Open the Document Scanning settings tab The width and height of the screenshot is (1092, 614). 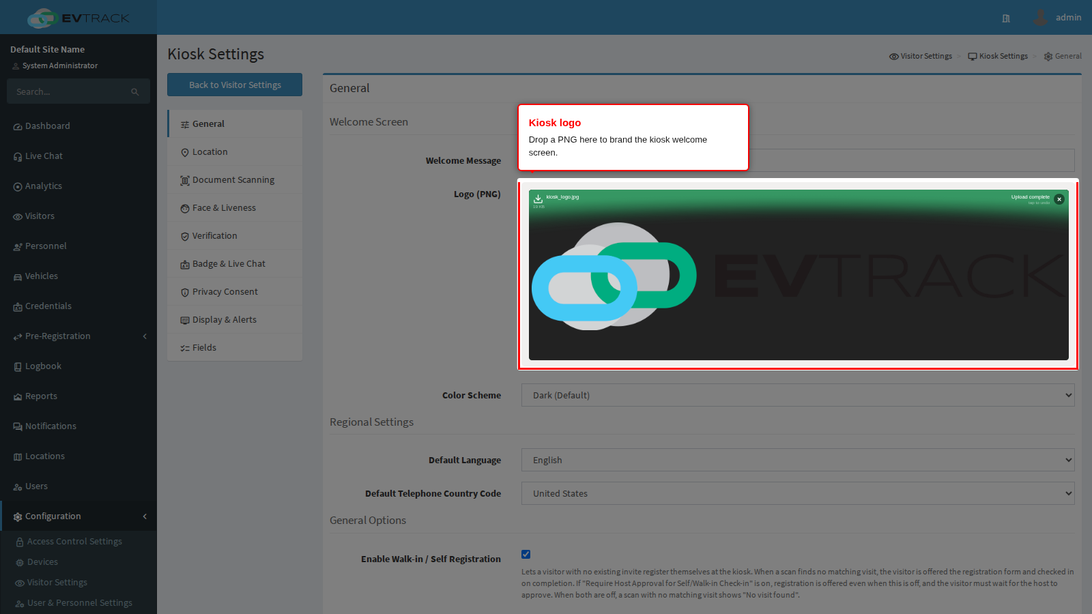235,180
